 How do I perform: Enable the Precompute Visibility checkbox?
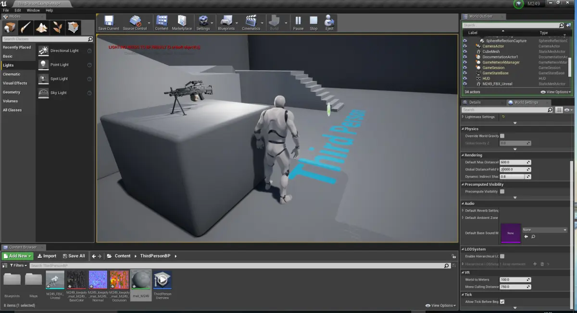(502, 191)
